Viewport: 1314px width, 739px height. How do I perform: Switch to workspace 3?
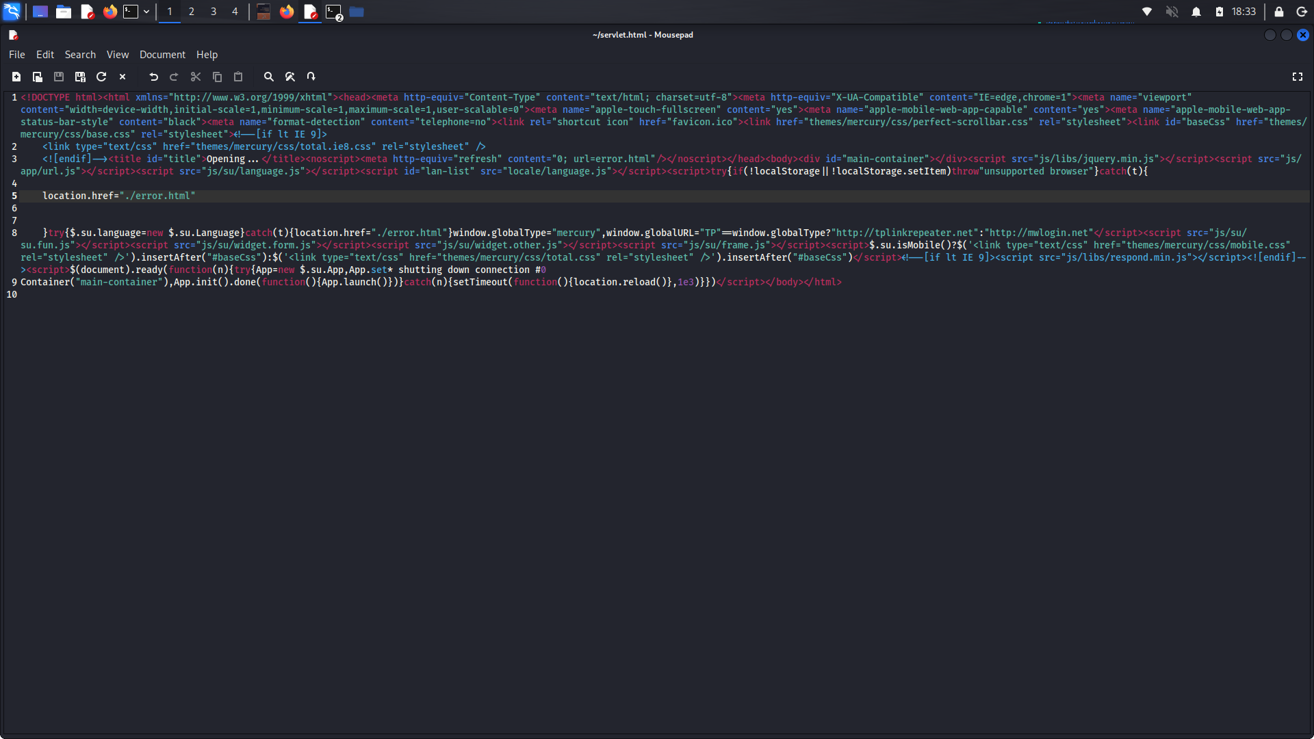(214, 12)
